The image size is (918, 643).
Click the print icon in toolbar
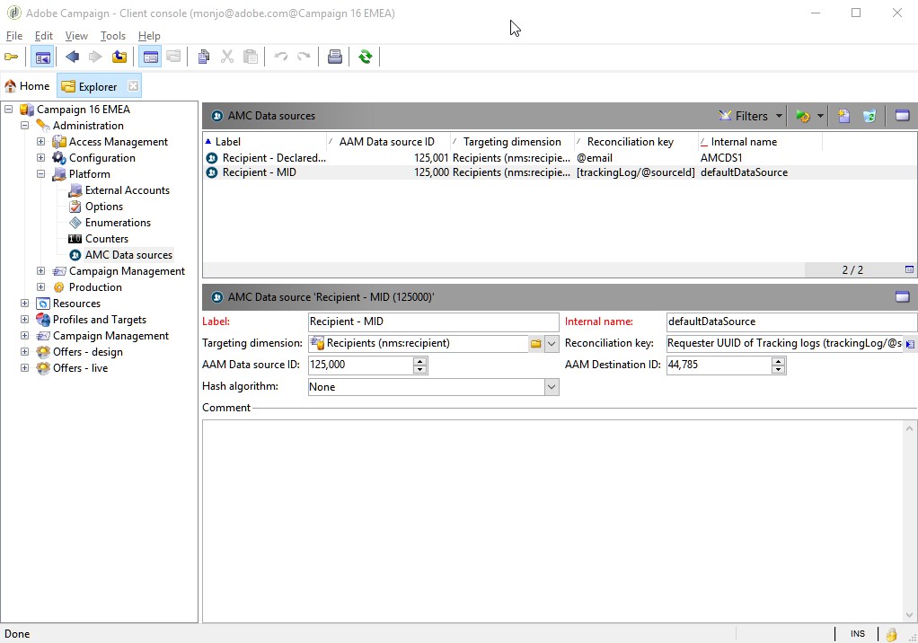(335, 57)
